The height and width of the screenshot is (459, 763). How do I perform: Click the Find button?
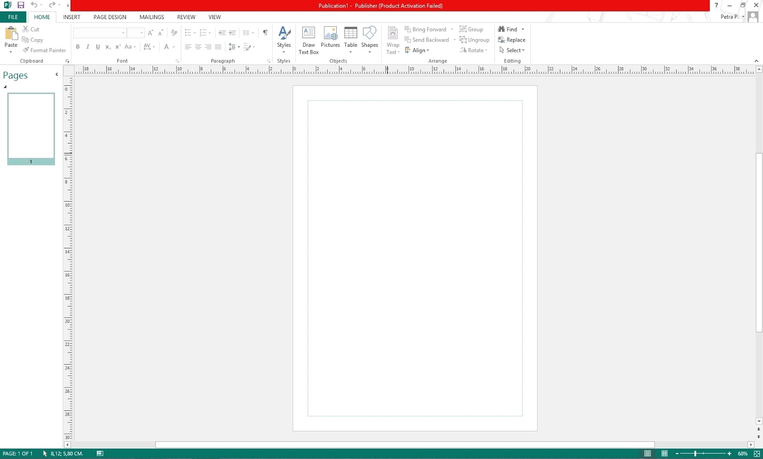508,29
